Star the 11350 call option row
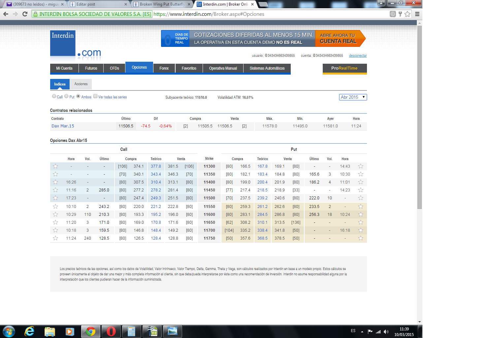The image size is (495, 338). click(55, 174)
